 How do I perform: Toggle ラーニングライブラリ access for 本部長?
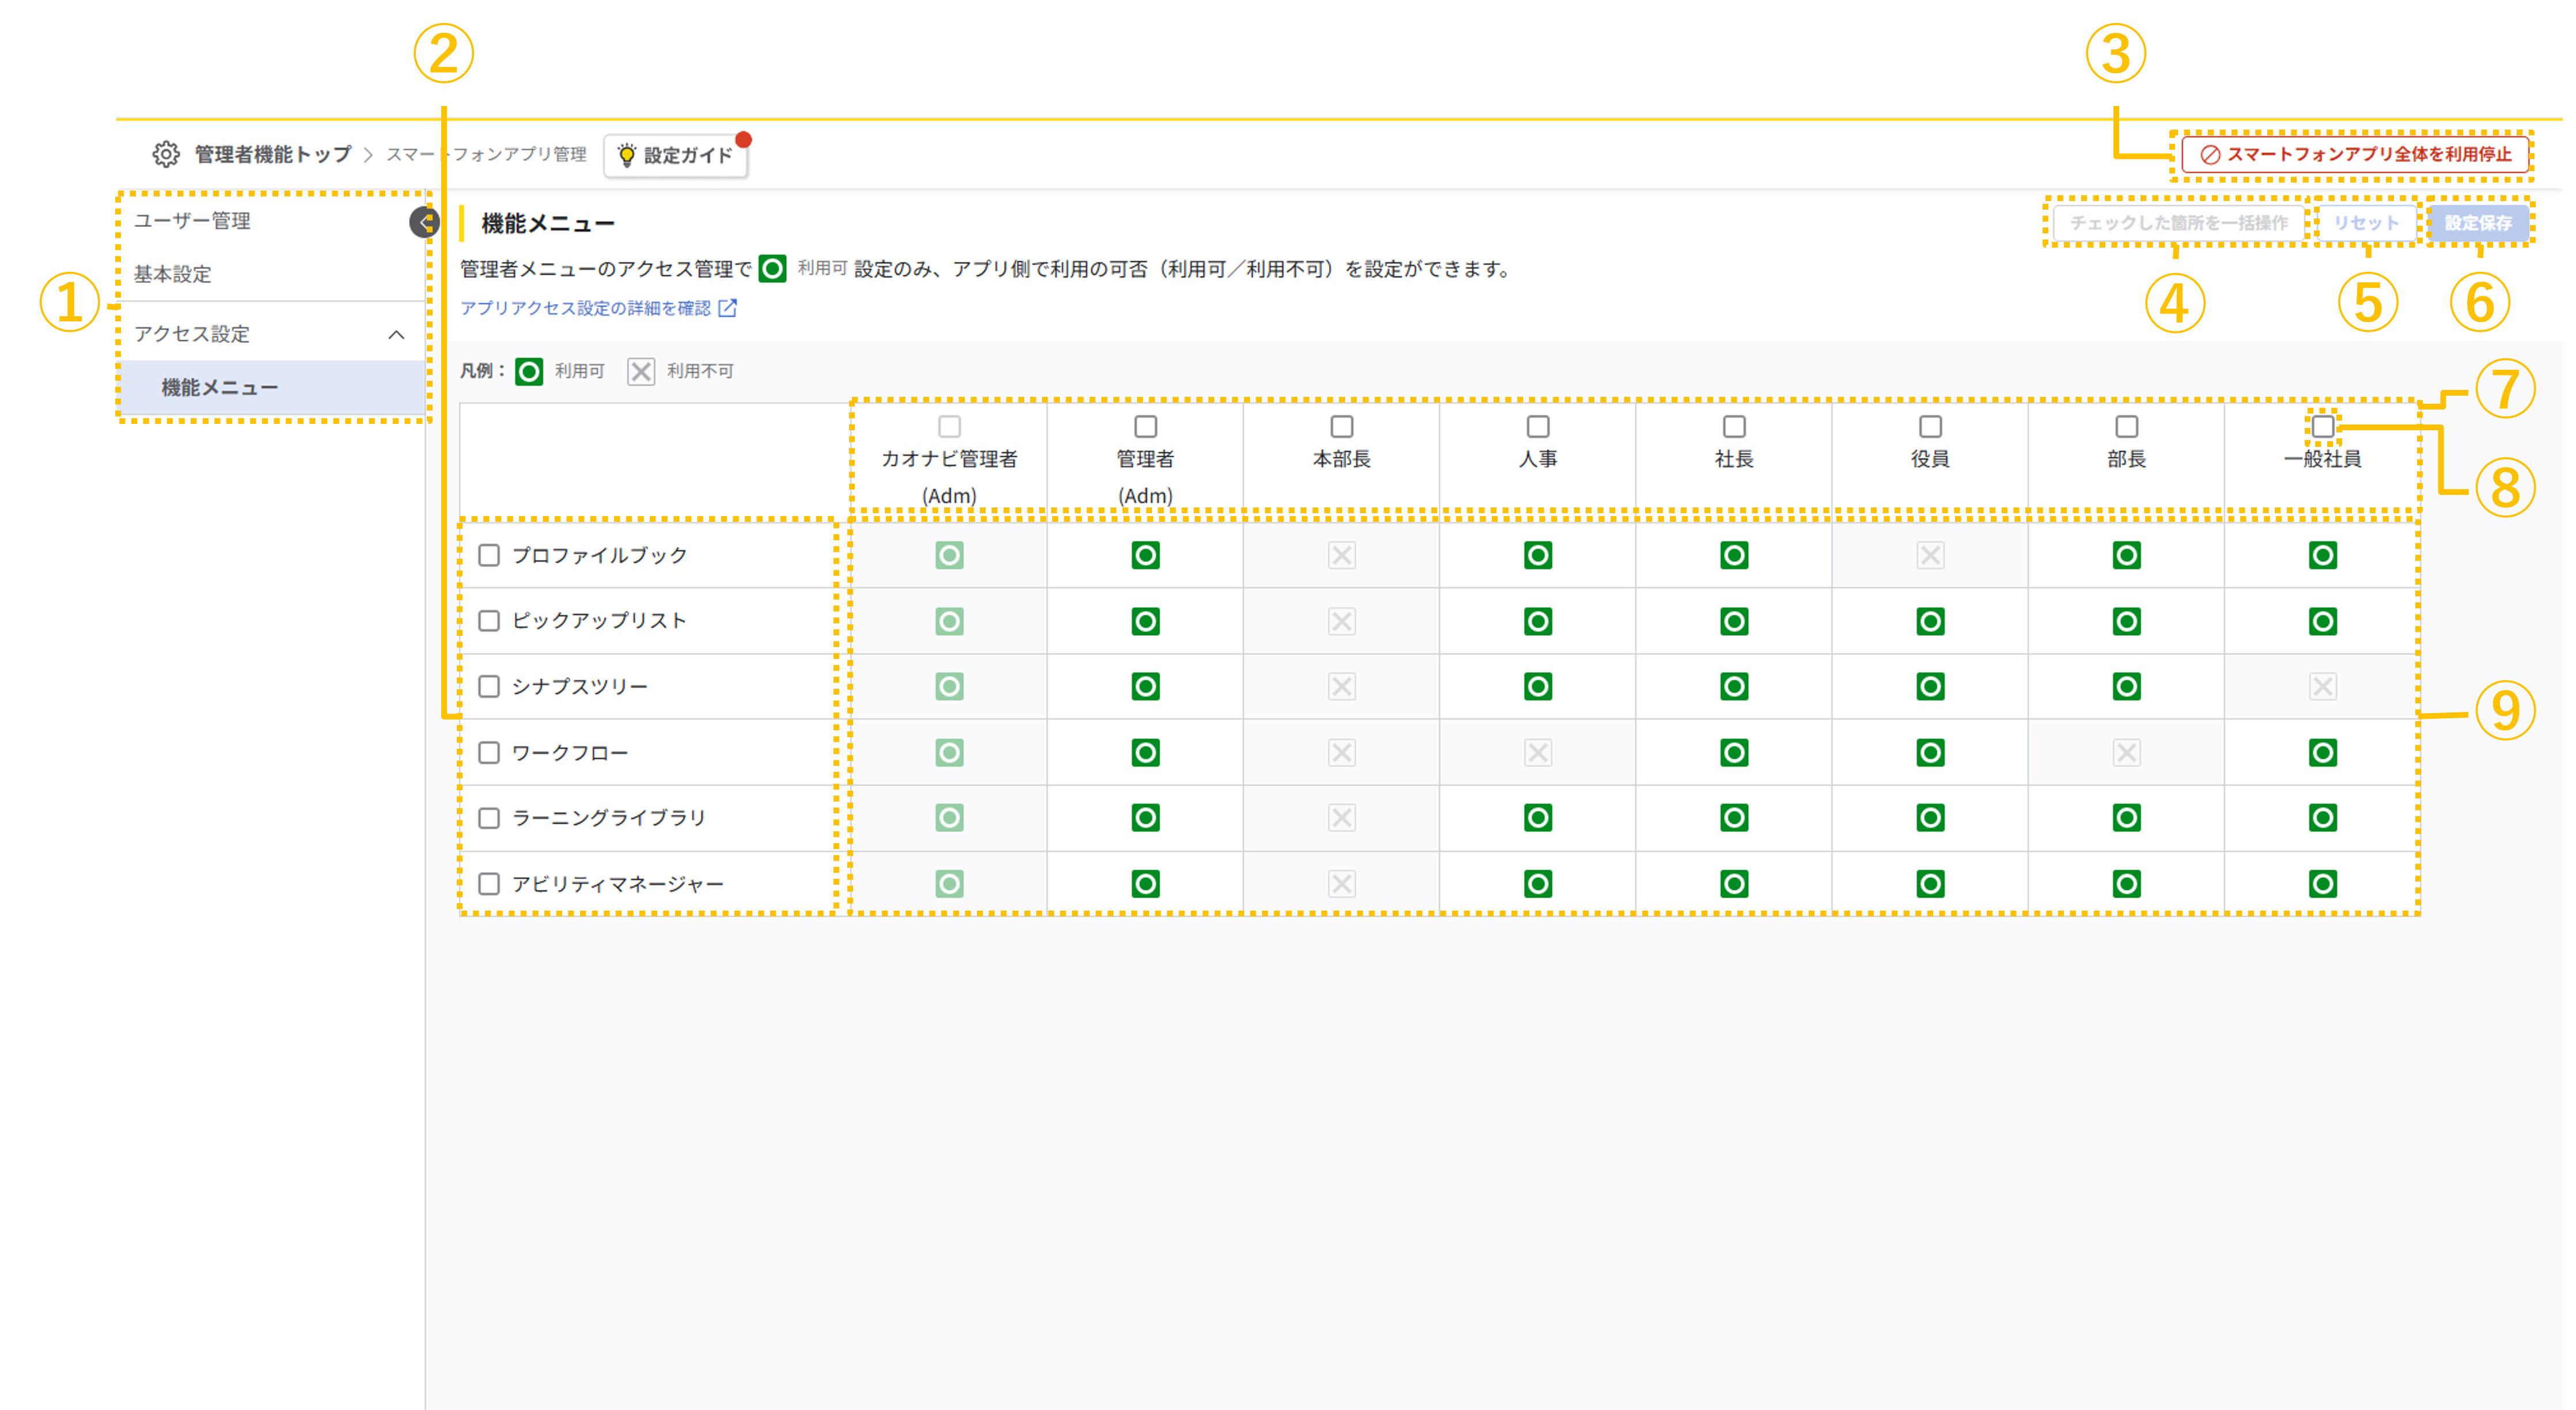point(1342,818)
